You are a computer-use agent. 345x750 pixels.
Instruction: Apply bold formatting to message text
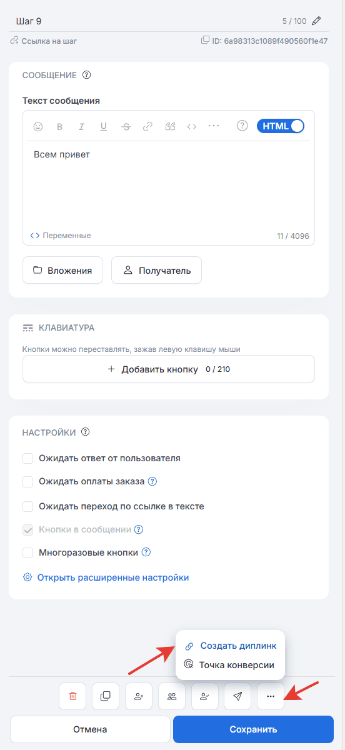click(60, 126)
